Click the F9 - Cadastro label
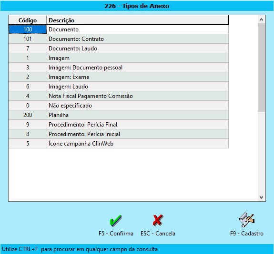The width and height of the screenshot is (274, 254). coord(246,234)
